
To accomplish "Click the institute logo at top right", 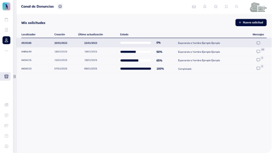I will (x=258, y=7).
